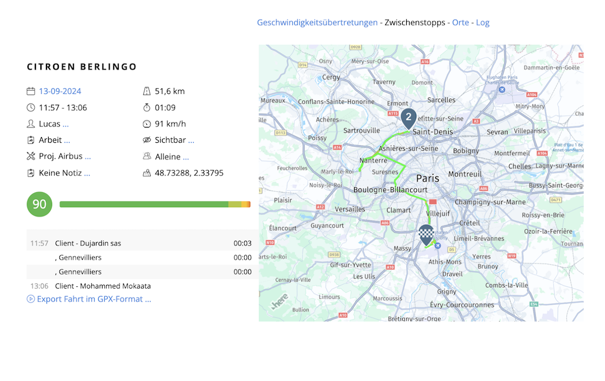Select the number 2 stop marker on map
Screen dimensions: 605x381
click(408, 119)
